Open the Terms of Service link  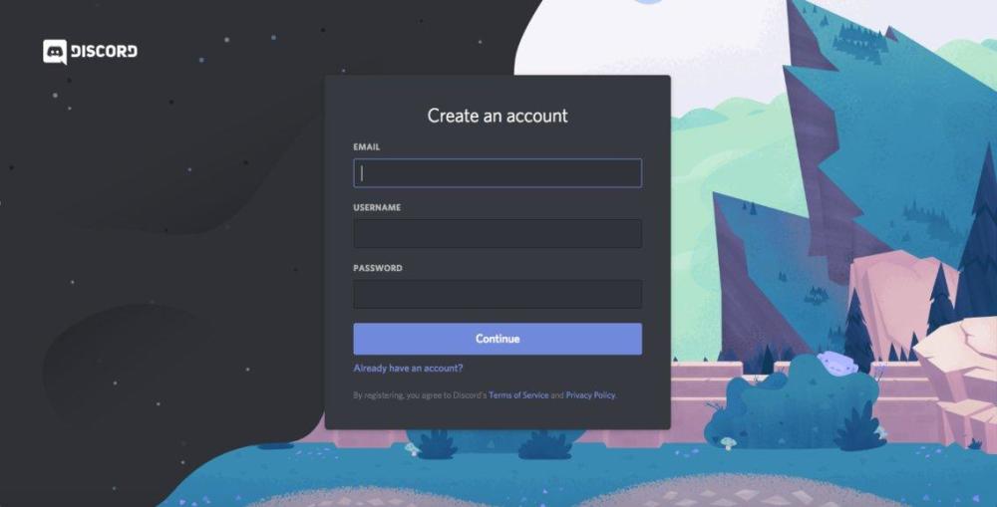pyautogui.click(x=518, y=395)
